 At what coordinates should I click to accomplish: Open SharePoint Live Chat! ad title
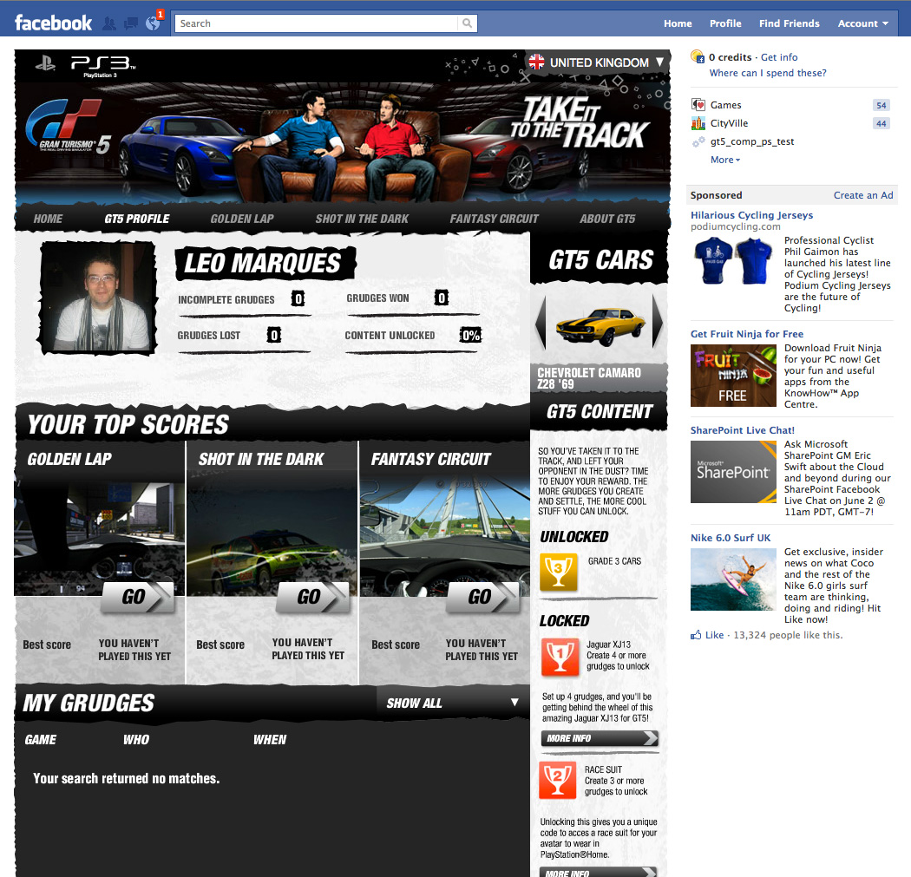(742, 430)
